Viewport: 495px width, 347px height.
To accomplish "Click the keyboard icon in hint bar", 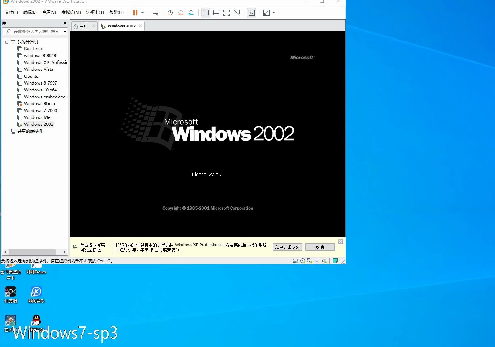I will click(75, 247).
